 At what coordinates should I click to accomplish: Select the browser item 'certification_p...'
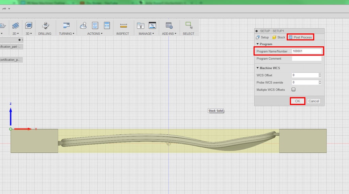(x=11, y=60)
